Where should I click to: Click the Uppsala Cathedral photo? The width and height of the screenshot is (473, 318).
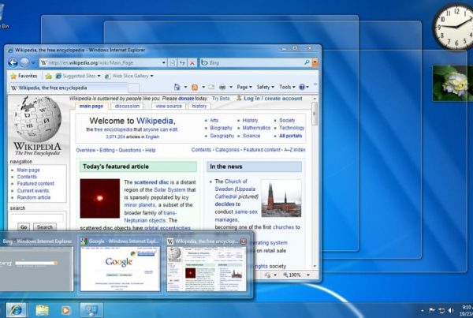point(281,198)
